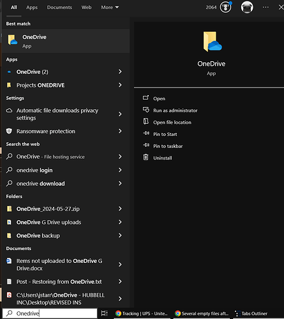Screen dimensions: 284x319
Task: Click the Onedrive search input box
Action: tap(50, 313)
